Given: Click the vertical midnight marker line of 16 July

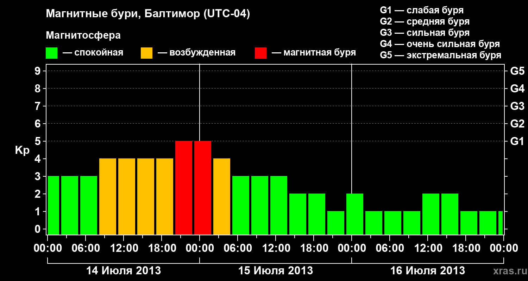Looking at the screenshot, I should (352, 128).
